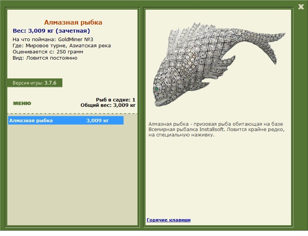Click the orange Алмазная рыбка heading
The width and height of the screenshot is (308, 236).
pyautogui.click(x=73, y=22)
